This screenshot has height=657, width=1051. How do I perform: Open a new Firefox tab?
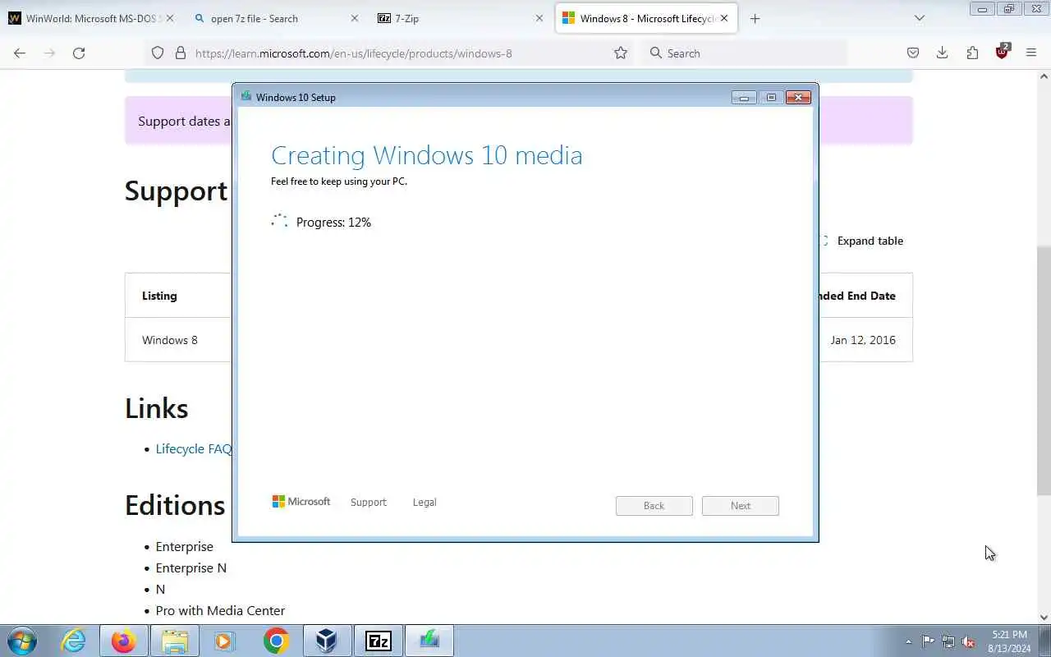pos(755,18)
